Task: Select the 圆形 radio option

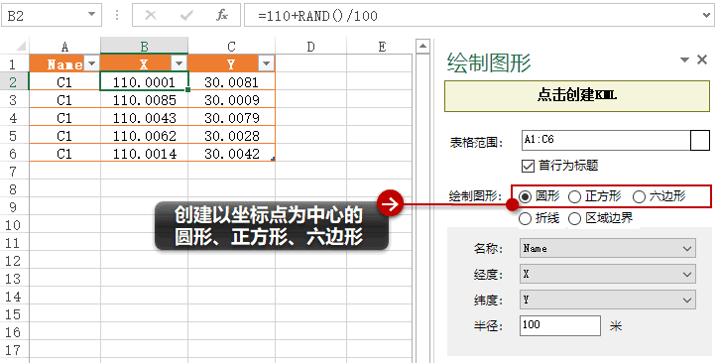Action: (x=525, y=196)
